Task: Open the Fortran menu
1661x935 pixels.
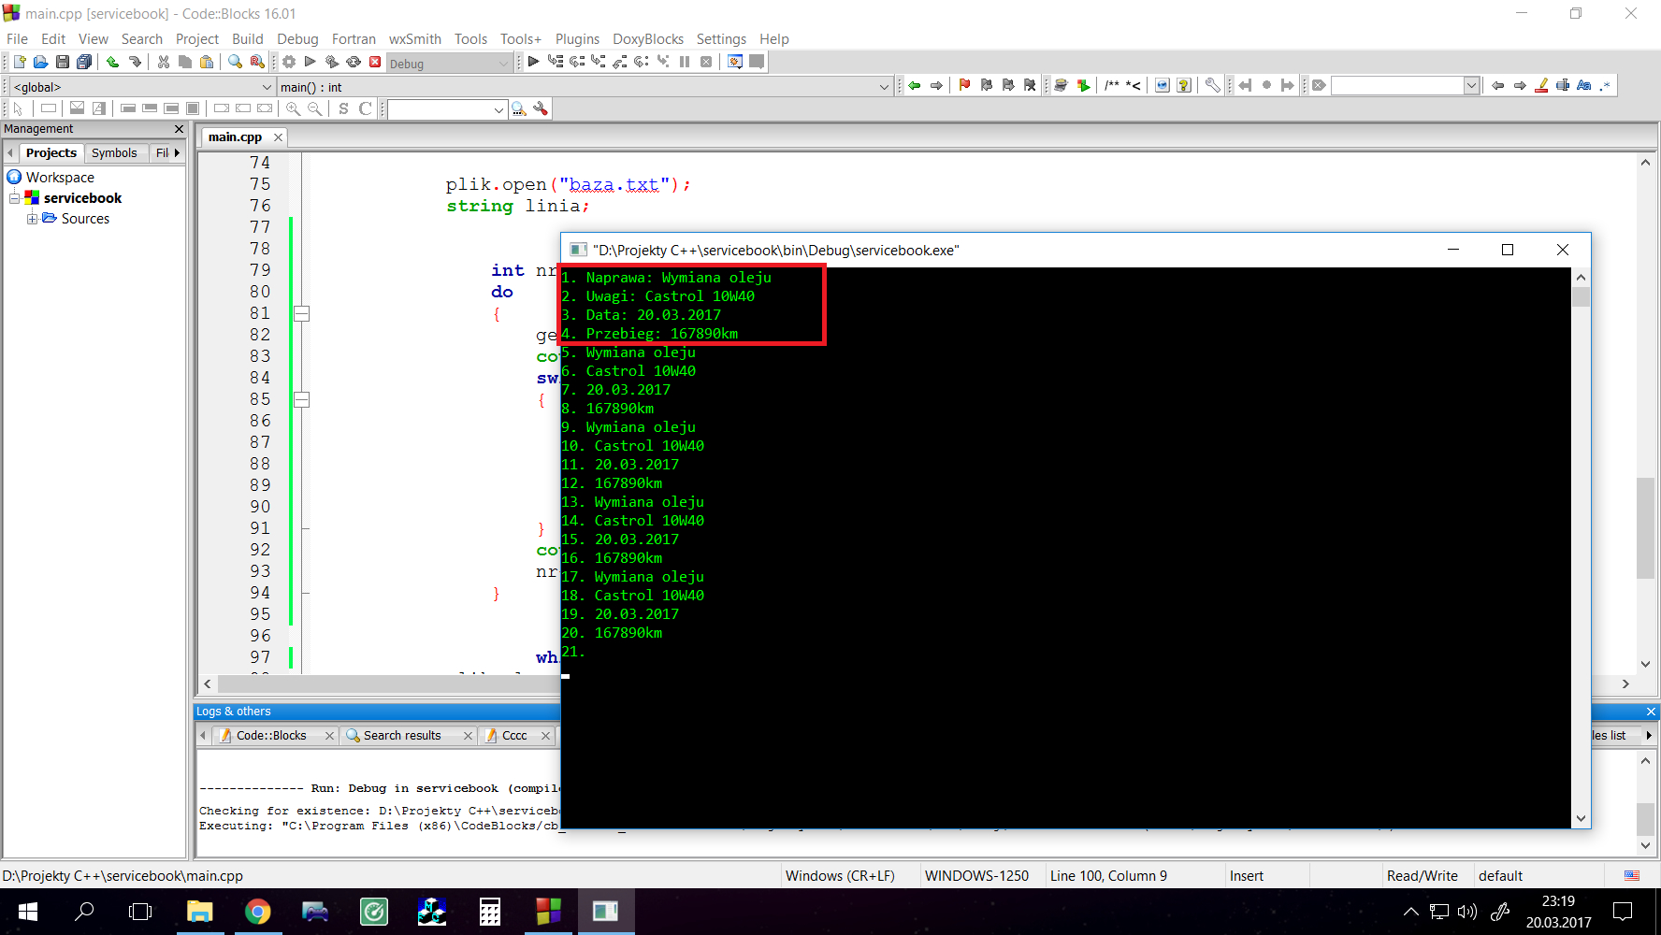Action: (354, 38)
